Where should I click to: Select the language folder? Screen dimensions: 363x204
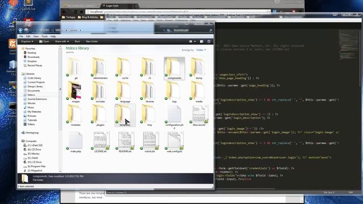click(x=125, y=92)
